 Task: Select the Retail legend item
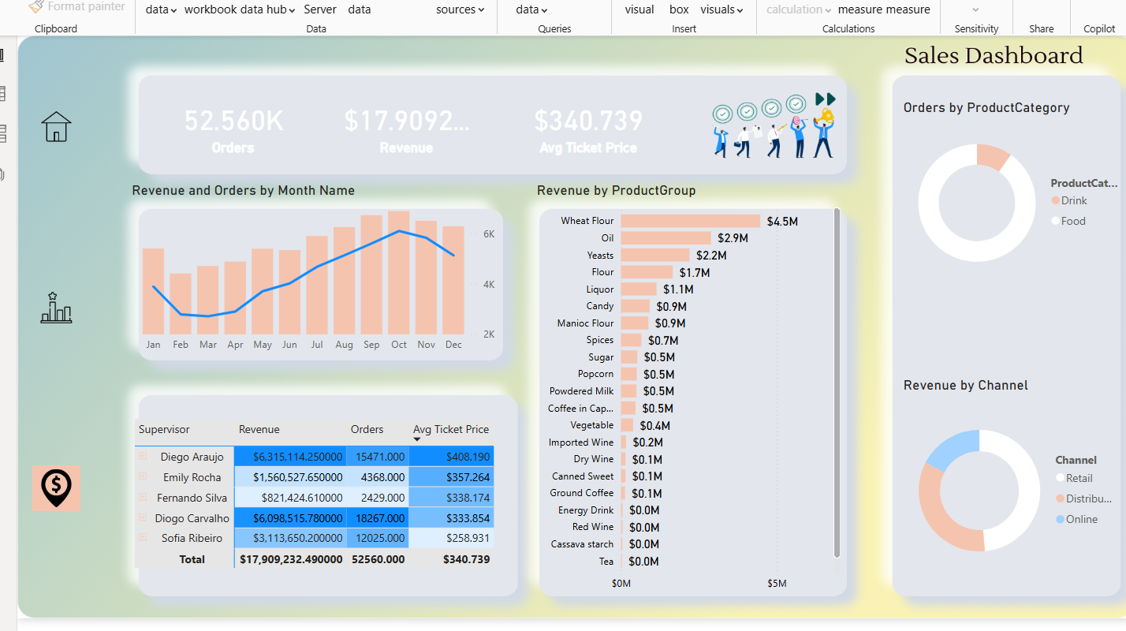click(1074, 478)
